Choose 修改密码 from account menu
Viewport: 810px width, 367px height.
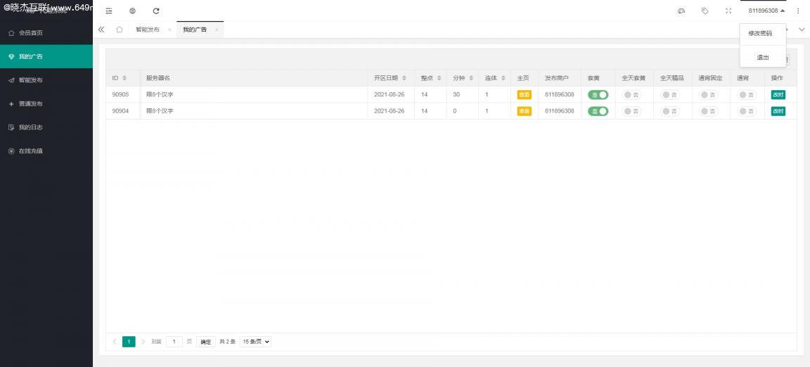pyautogui.click(x=763, y=34)
